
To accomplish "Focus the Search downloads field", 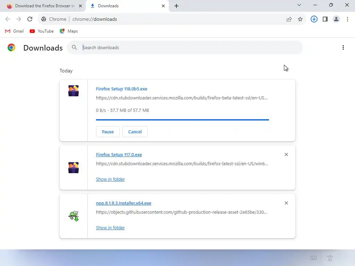I will pos(185,47).
